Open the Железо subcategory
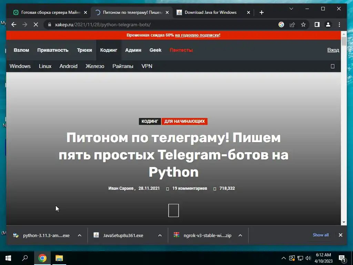Screen dimensions: 353x265 (x=95, y=66)
